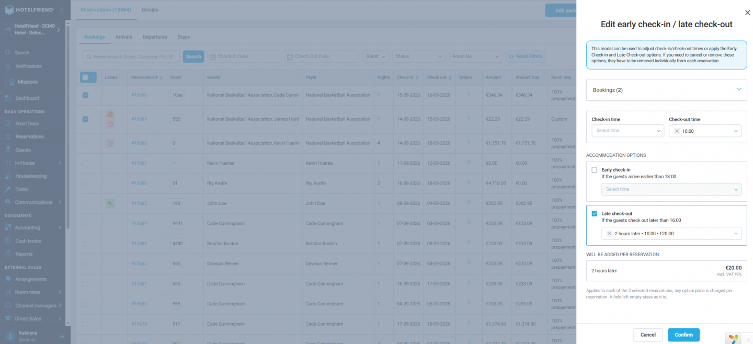
Task: Click the Room rates sidebar icon
Action: [x=8, y=292]
